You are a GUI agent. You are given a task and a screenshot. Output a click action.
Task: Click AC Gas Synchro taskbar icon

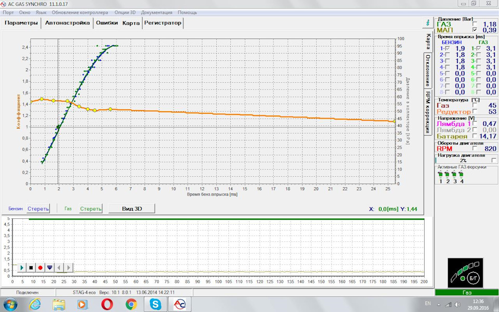179,305
